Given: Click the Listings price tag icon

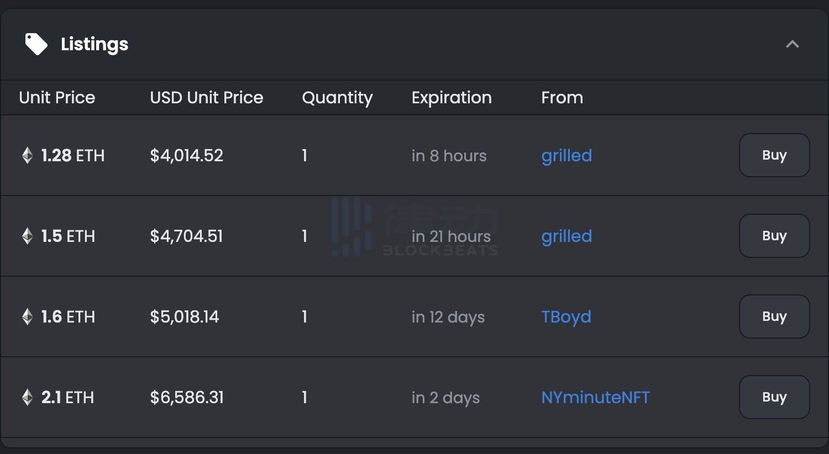Looking at the screenshot, I should click(36, 44).
